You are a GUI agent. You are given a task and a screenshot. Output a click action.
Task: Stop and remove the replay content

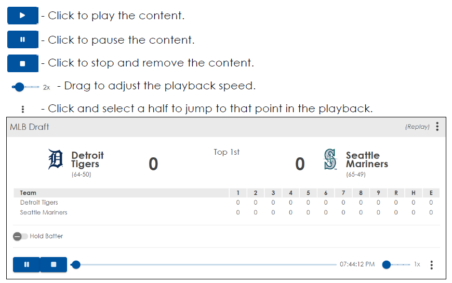click(54, 264)
